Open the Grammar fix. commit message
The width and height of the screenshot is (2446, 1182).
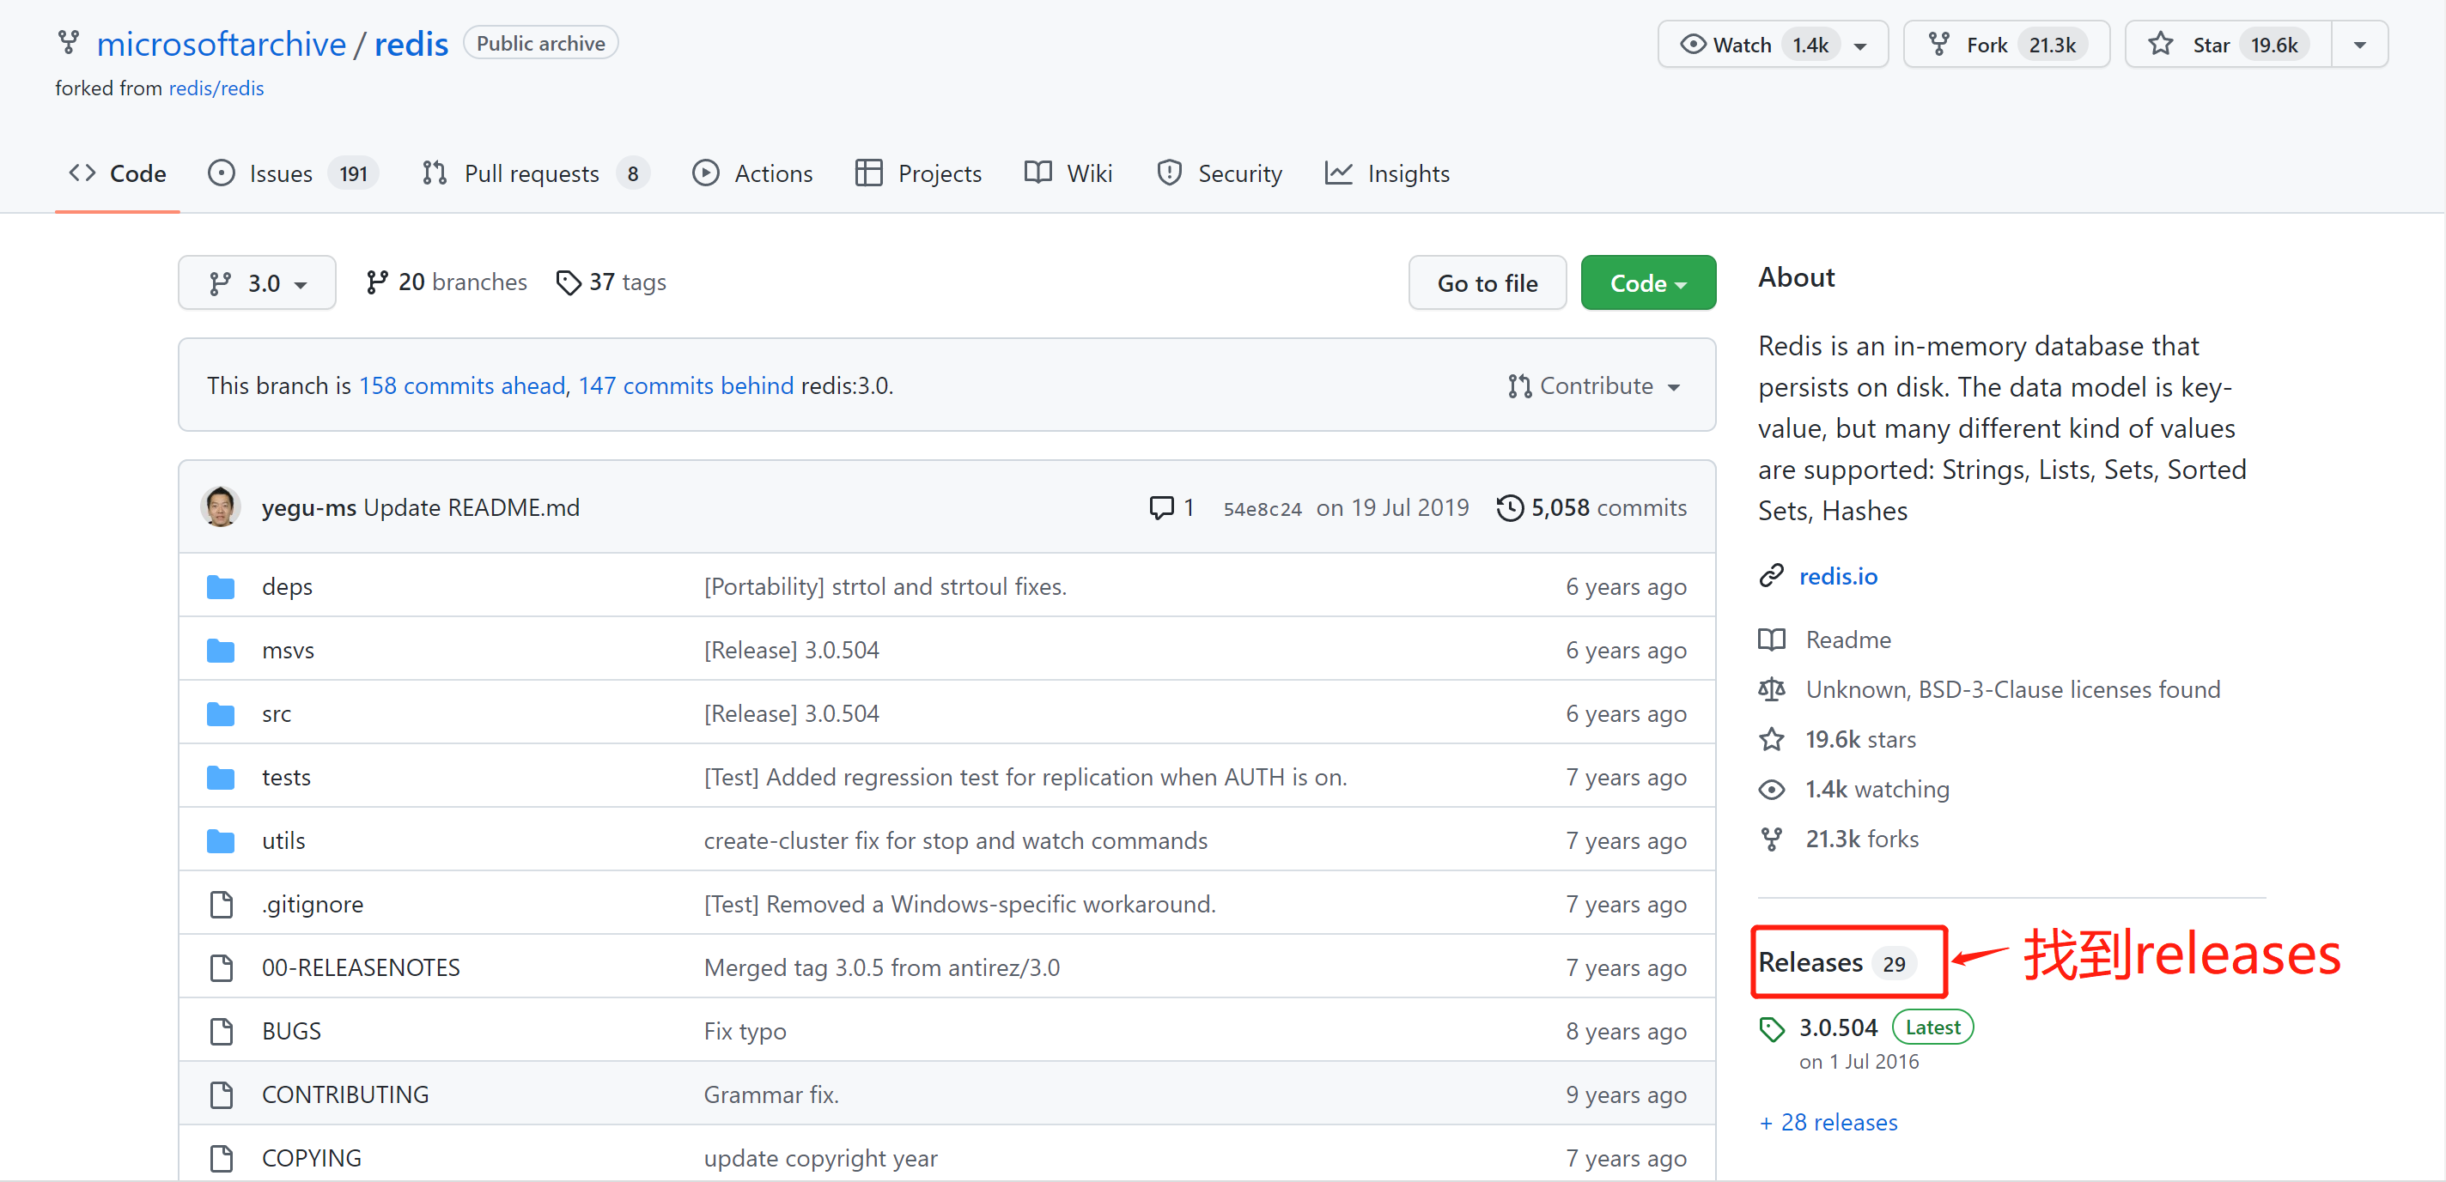pos(771,1094)
